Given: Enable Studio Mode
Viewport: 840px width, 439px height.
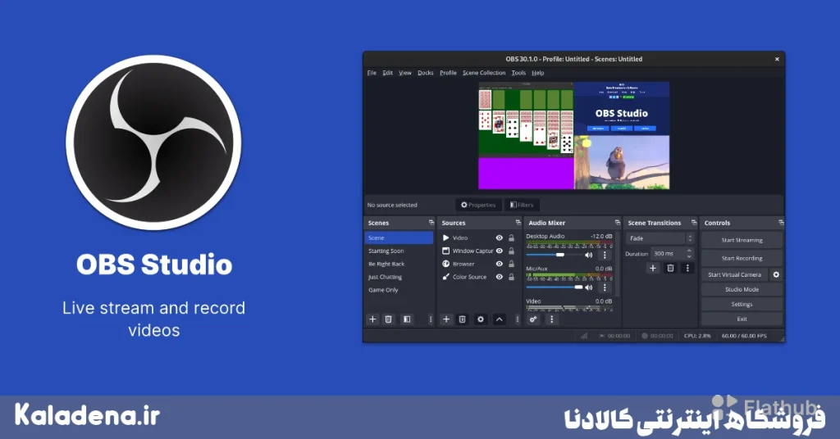Looking at the screenshot, I should click(742, 289).
